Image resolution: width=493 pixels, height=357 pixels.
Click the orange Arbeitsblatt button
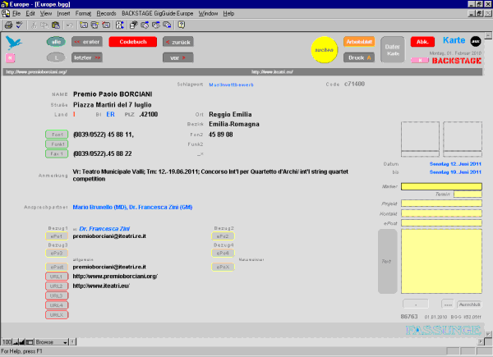[360, 40]
